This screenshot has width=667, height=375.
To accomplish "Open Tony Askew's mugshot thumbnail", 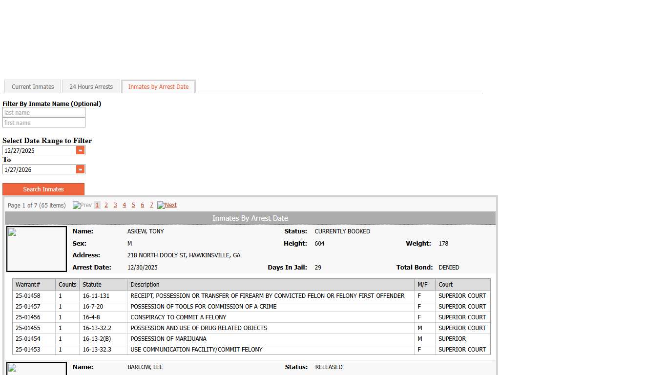I will click(37, 249).
